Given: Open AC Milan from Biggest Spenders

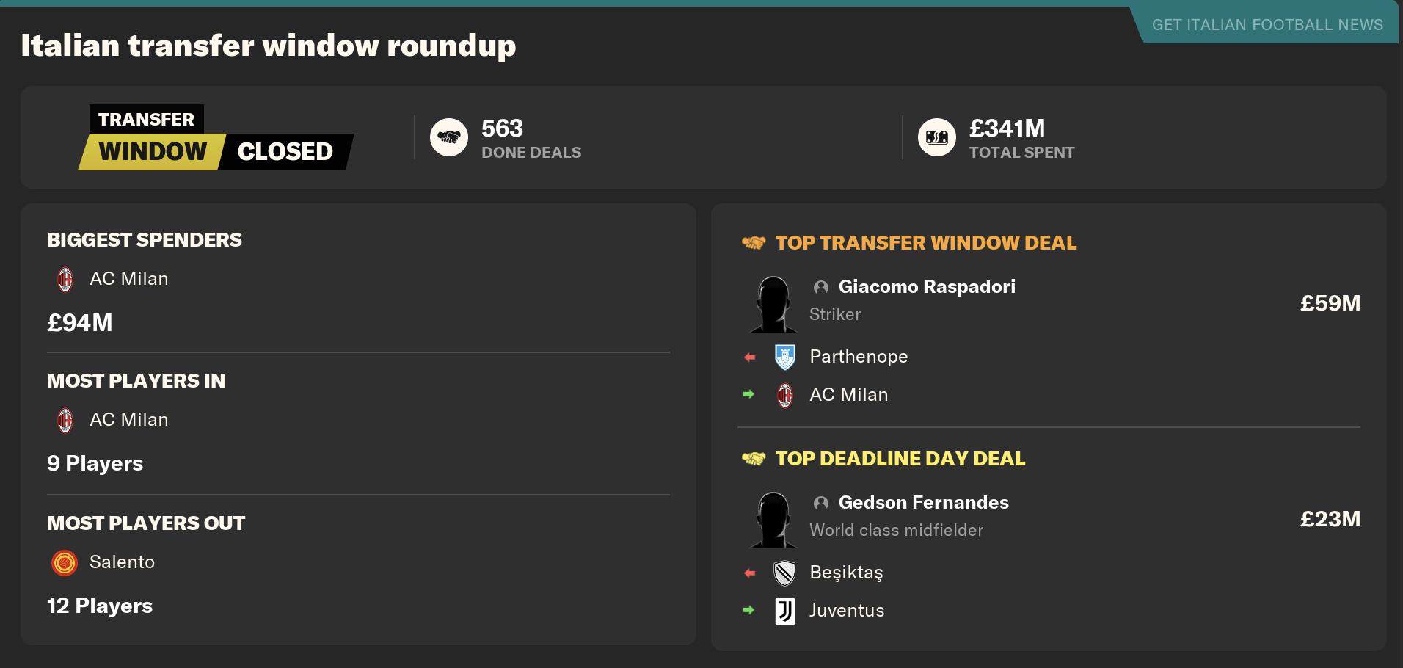Looking at the screenshot, I should coord(129,279).
